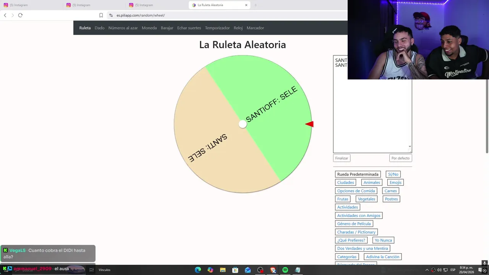Switch to Brave browser on taskbar
489x275 pixels.
pyautogui.click(x=273, y=270)
